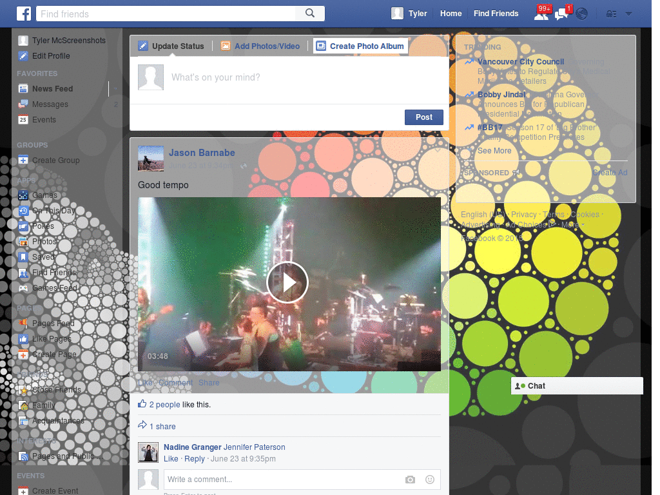Open the Chat bar
660x495 pixels.
(577, 386)
